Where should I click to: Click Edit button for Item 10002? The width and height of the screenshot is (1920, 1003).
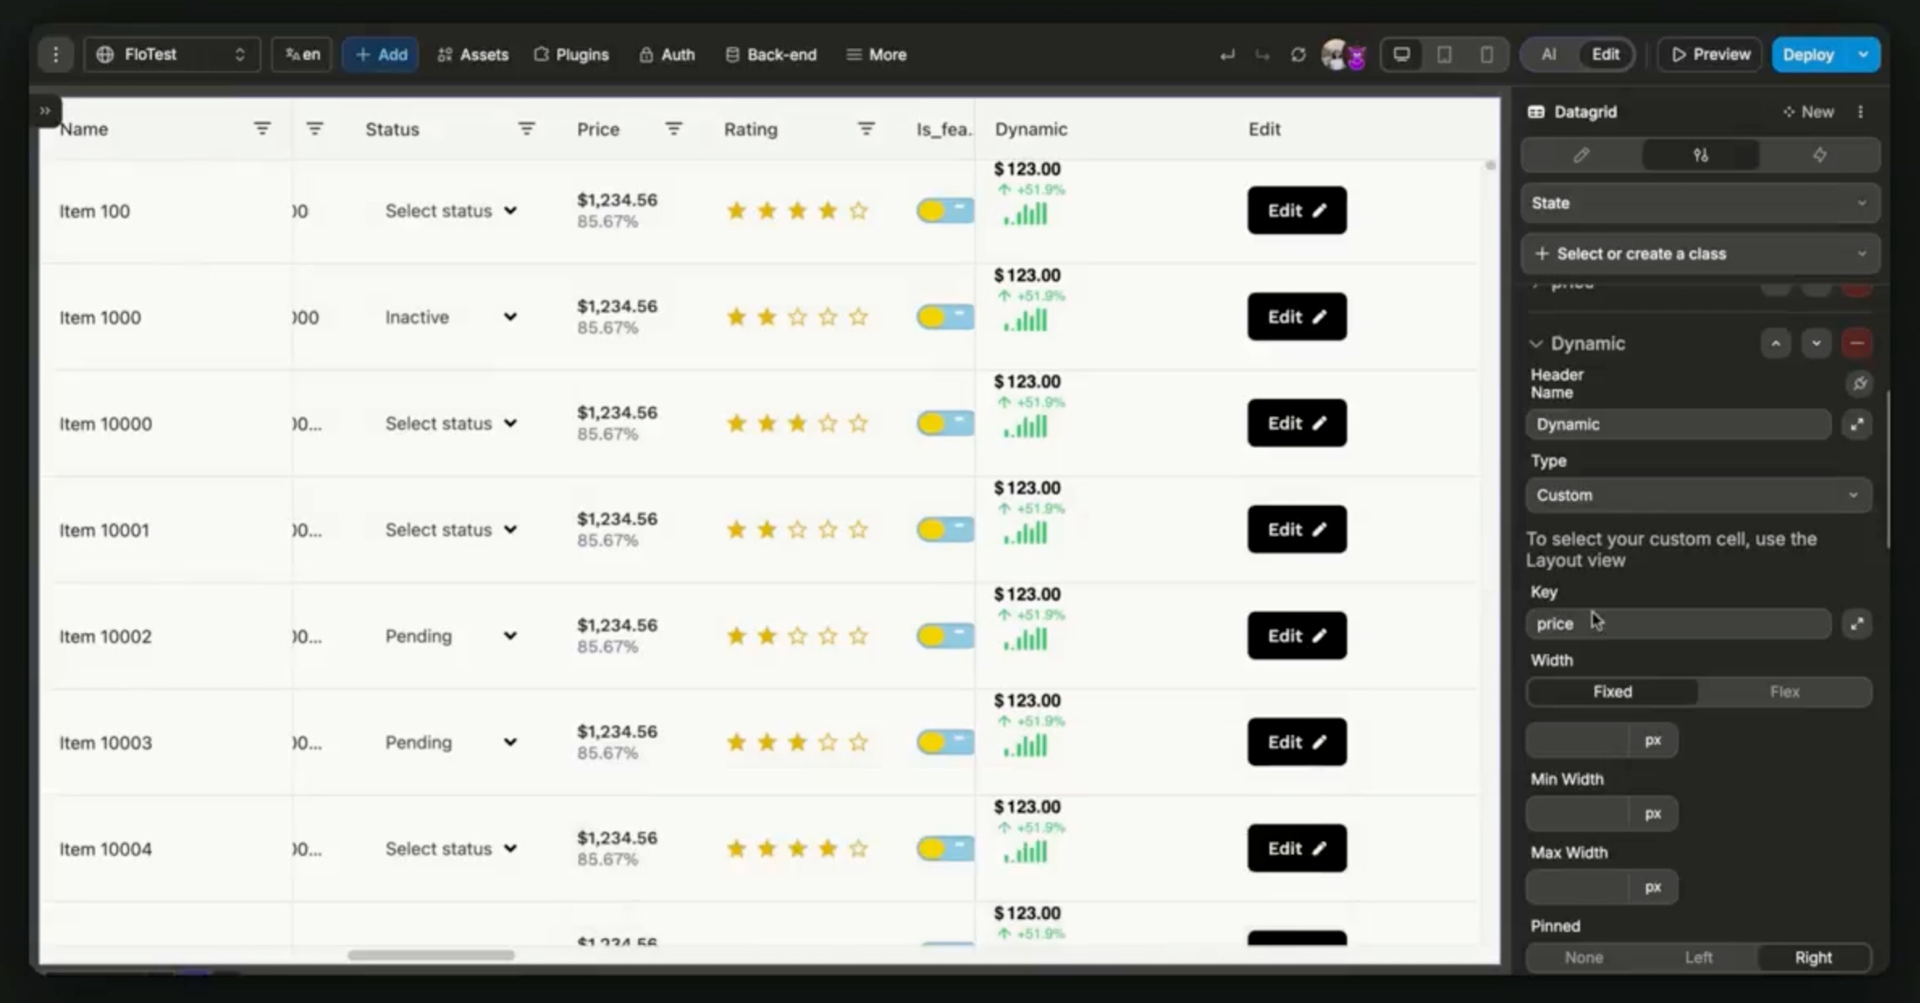point(1296,636)
